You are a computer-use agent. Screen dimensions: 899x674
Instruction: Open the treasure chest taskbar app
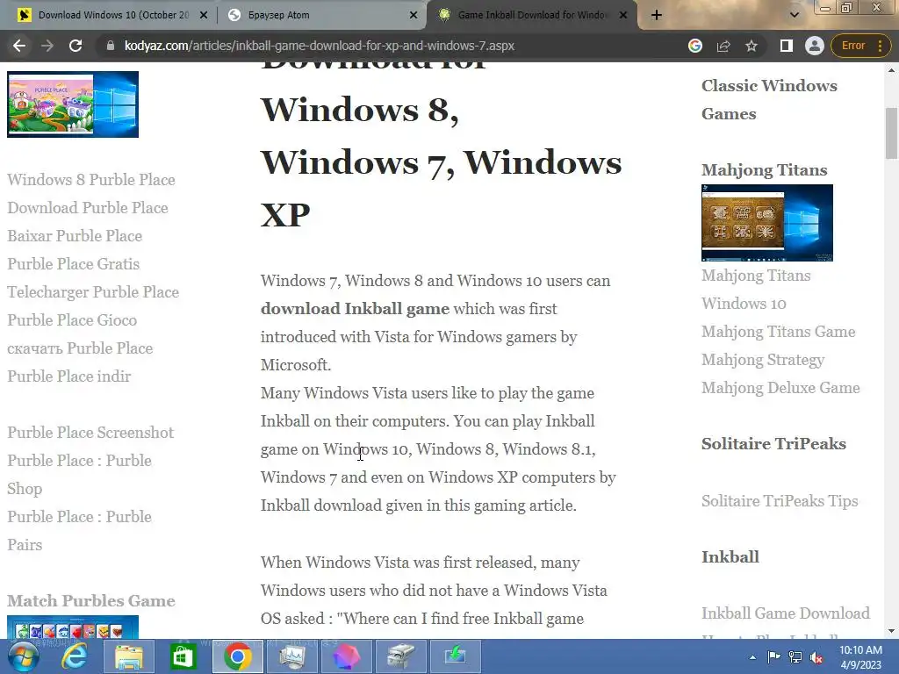click(400, 656)
